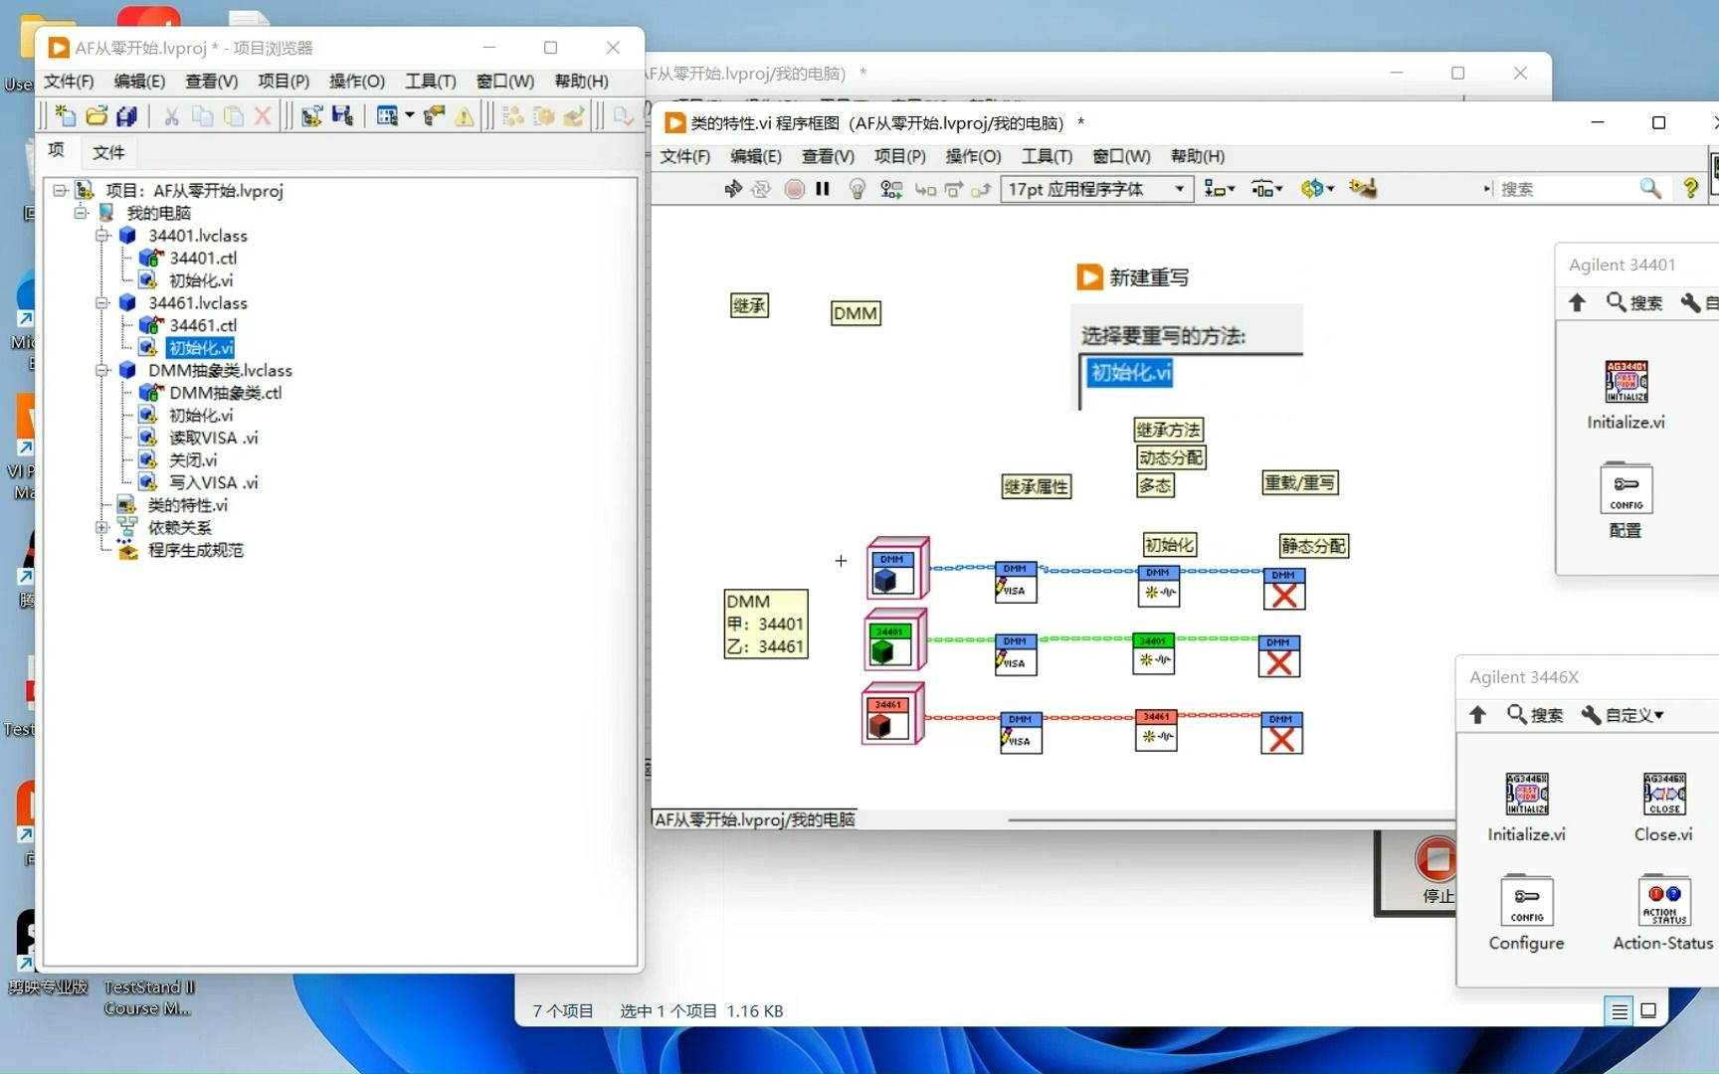Open 帮助(H) menu in Project Explorer

581,82
